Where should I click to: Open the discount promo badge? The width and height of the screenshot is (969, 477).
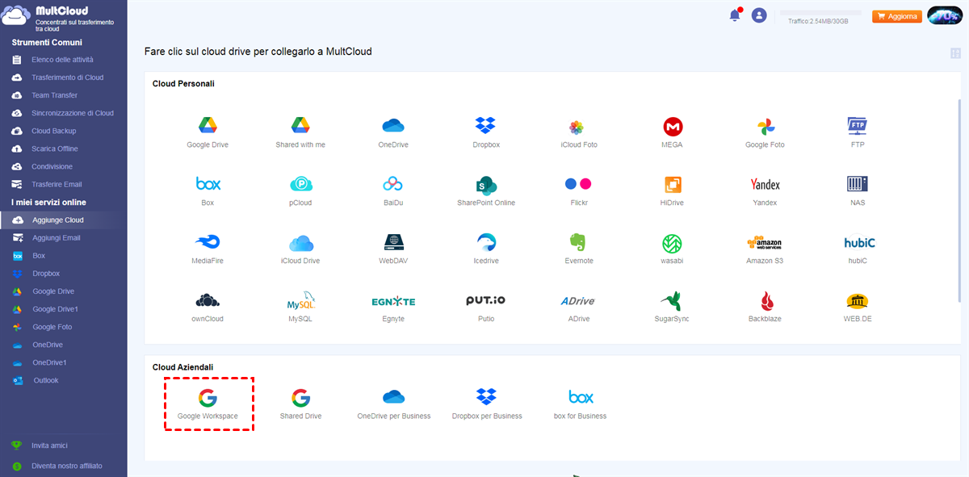pos(944,15)
